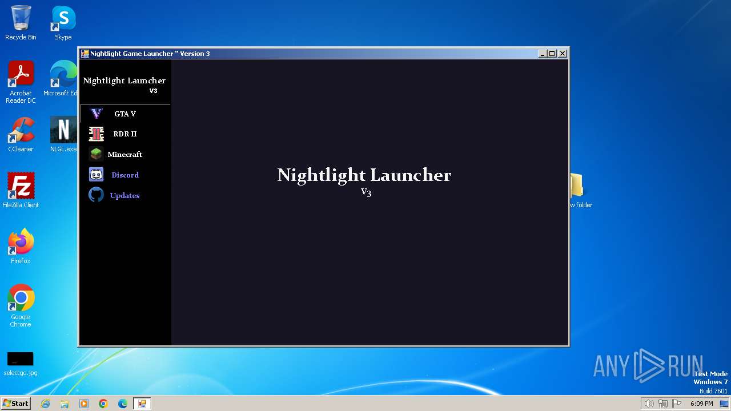731x411 pixels.
Task: Select the CCleaner desktop icon
Action: (x=21, y=135)
